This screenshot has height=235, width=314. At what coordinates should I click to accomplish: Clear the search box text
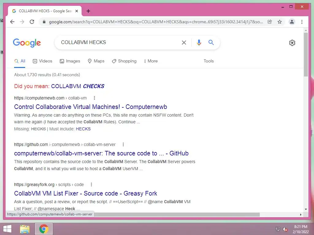pos(184,42)
